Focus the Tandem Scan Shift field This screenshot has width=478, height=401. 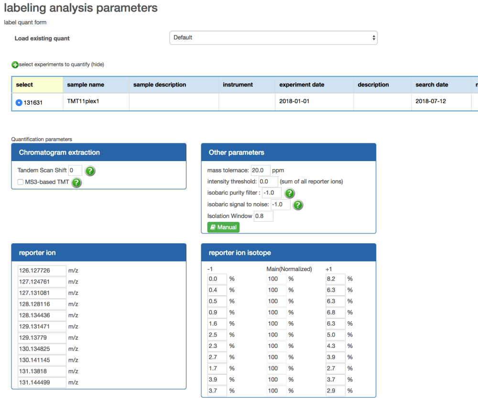pyautogui.click(x=76, y=170)
